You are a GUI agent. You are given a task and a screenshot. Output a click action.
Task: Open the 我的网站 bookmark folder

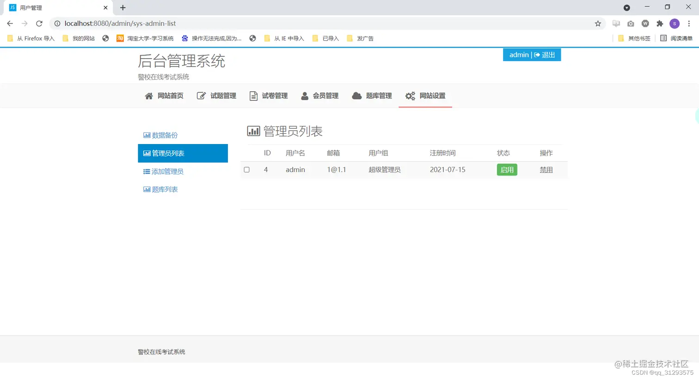79,38
